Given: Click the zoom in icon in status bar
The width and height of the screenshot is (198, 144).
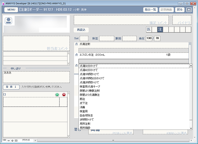Looking at the screenshot, I should [13, 141].
